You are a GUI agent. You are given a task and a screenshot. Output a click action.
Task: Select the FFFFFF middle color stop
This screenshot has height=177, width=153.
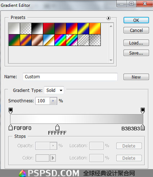(x=57, y=127)
